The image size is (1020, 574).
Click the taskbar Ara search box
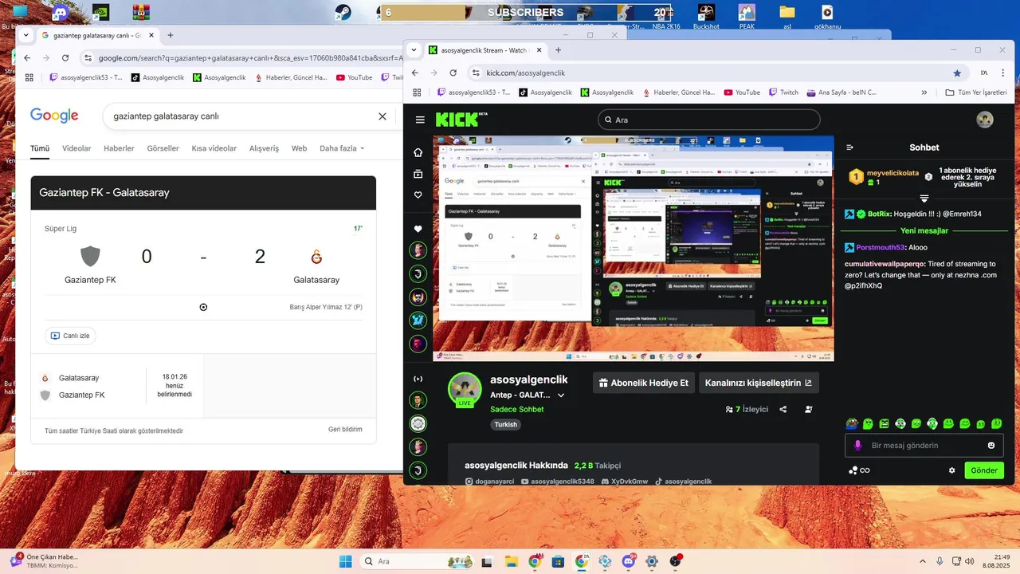tap(416, 561)
